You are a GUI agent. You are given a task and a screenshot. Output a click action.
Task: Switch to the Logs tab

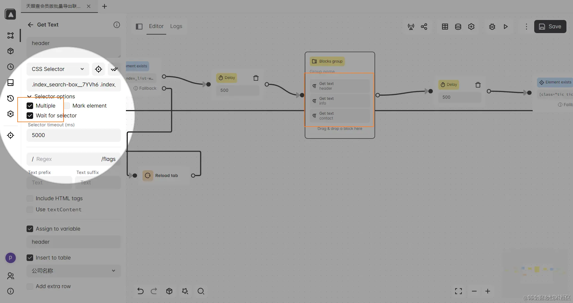click(176, 26)
